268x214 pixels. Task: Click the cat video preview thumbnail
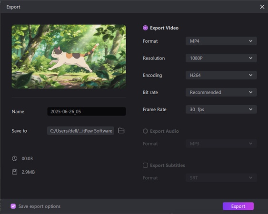(x=69, y=57)
